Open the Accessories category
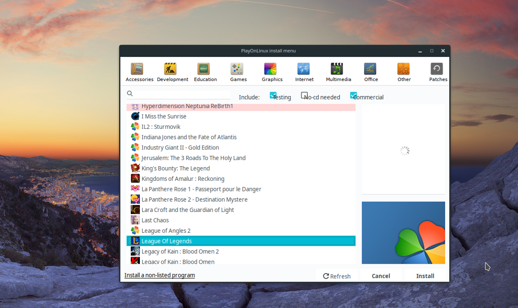518x308 pixels. 139,72
